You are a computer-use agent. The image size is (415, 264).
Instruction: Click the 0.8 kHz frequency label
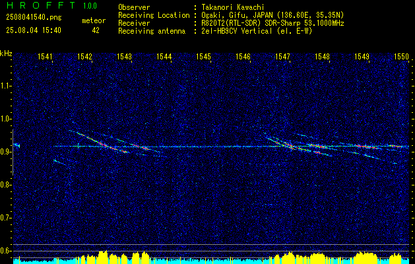coord(6,185)
